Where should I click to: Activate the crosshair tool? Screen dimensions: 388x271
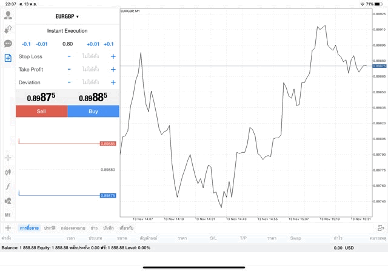coord(8,158)
